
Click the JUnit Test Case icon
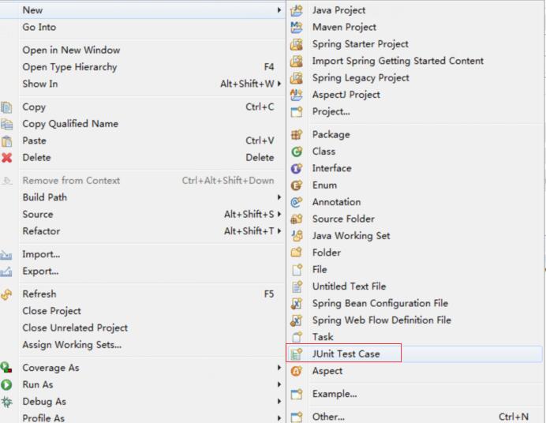297,354
